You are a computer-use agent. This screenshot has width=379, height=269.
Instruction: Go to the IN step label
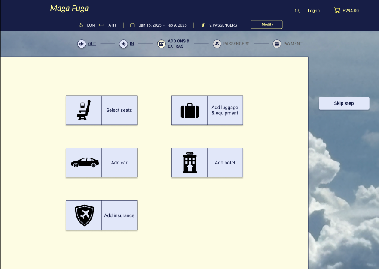132,44
